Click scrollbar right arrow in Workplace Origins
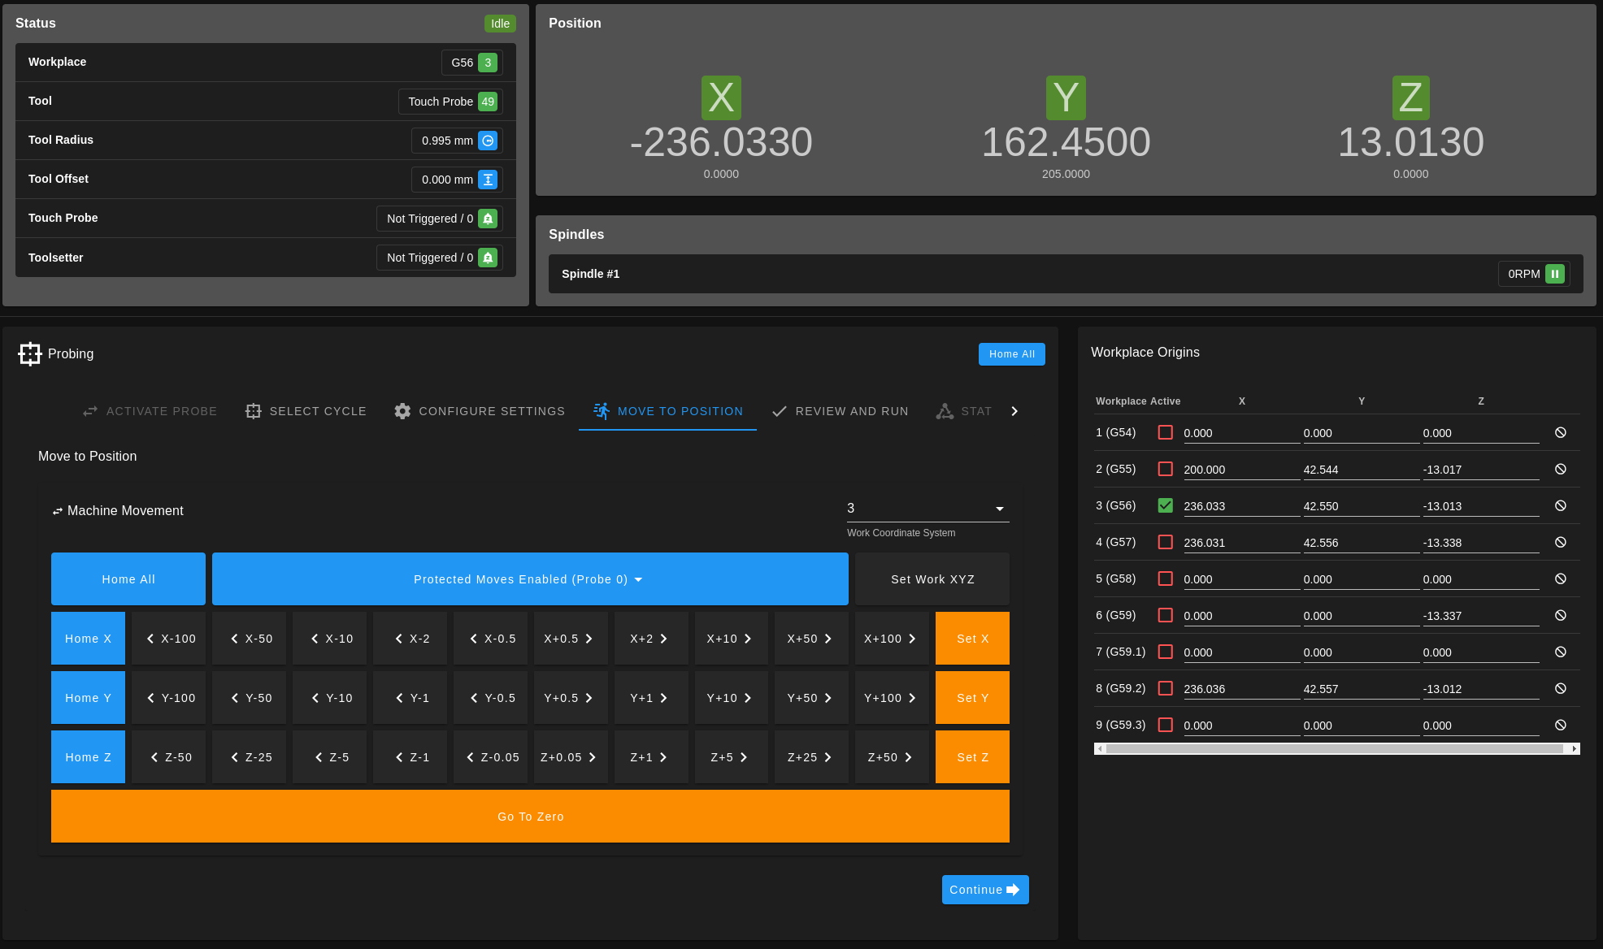The image size is (1603, 949). click(1575, 749)
